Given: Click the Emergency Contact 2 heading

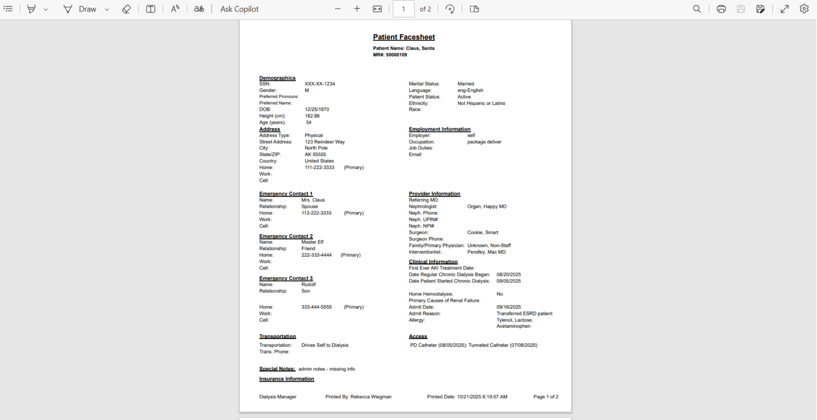Looking at the screenshot, I should [x=286, y=236].
